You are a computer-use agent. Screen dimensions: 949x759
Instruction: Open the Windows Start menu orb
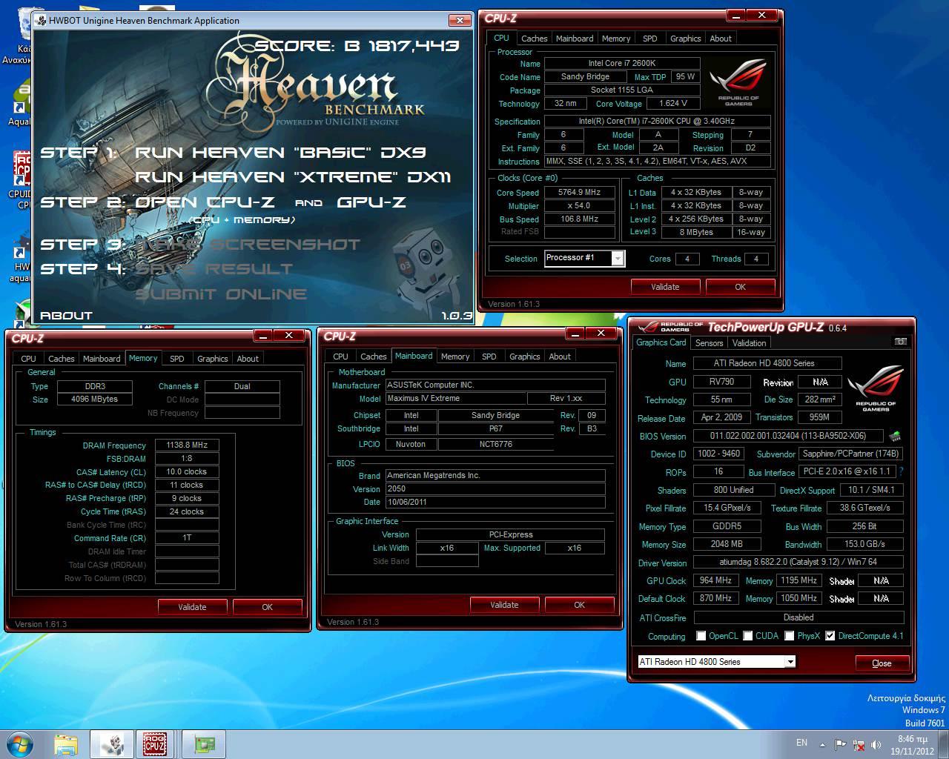pyautogui.click(x=21, y=743)
